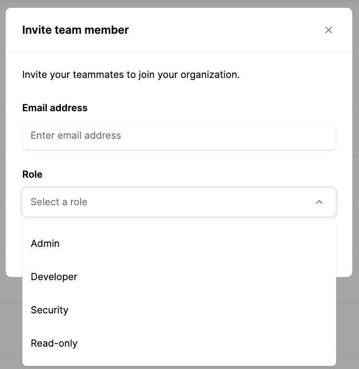Choose the Admin role option
Viewport: 359px width, 369px height.
pos(179,243)
